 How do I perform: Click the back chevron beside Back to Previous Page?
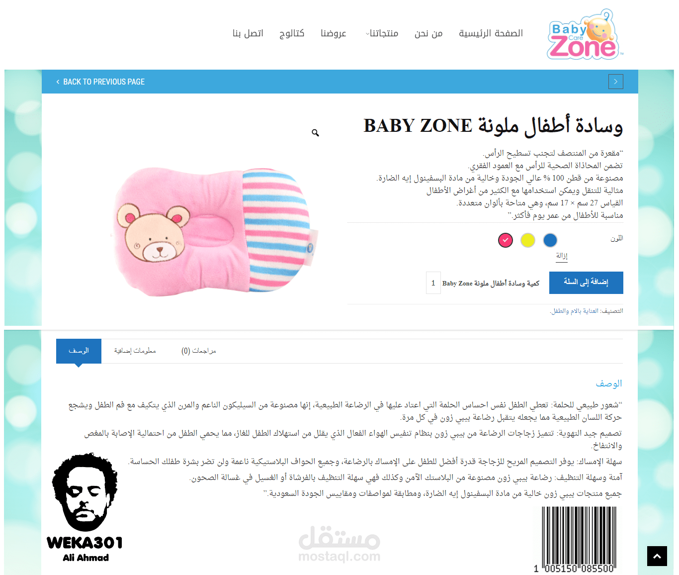click(58, 82)
